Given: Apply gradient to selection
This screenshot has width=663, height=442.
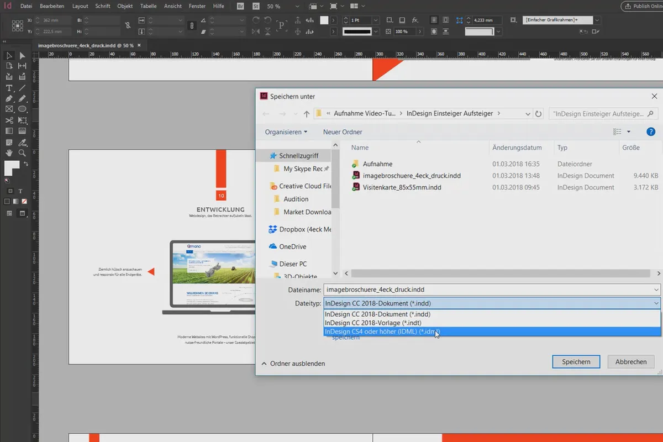Looking at the screenshot, I should click(16, 202).
